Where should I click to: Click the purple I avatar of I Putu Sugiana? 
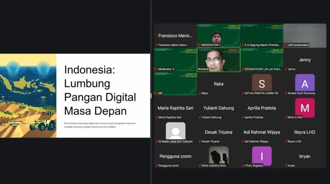click(262, 156)
